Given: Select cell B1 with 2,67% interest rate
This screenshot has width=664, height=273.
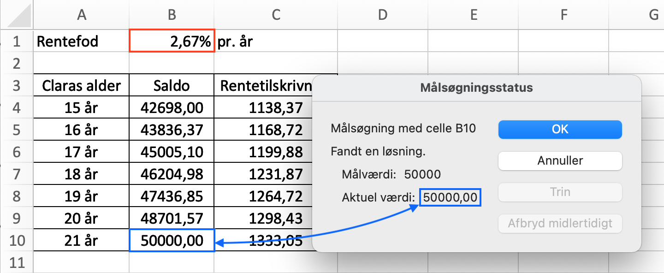Looking at the screenshot, I should click(172, 42).
